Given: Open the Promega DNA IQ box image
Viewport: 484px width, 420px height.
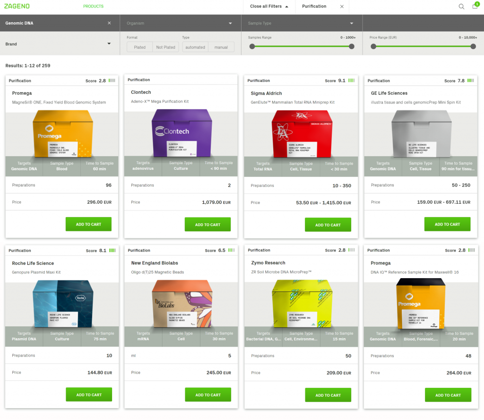Looking at the screenshot, I should [421, 303].
